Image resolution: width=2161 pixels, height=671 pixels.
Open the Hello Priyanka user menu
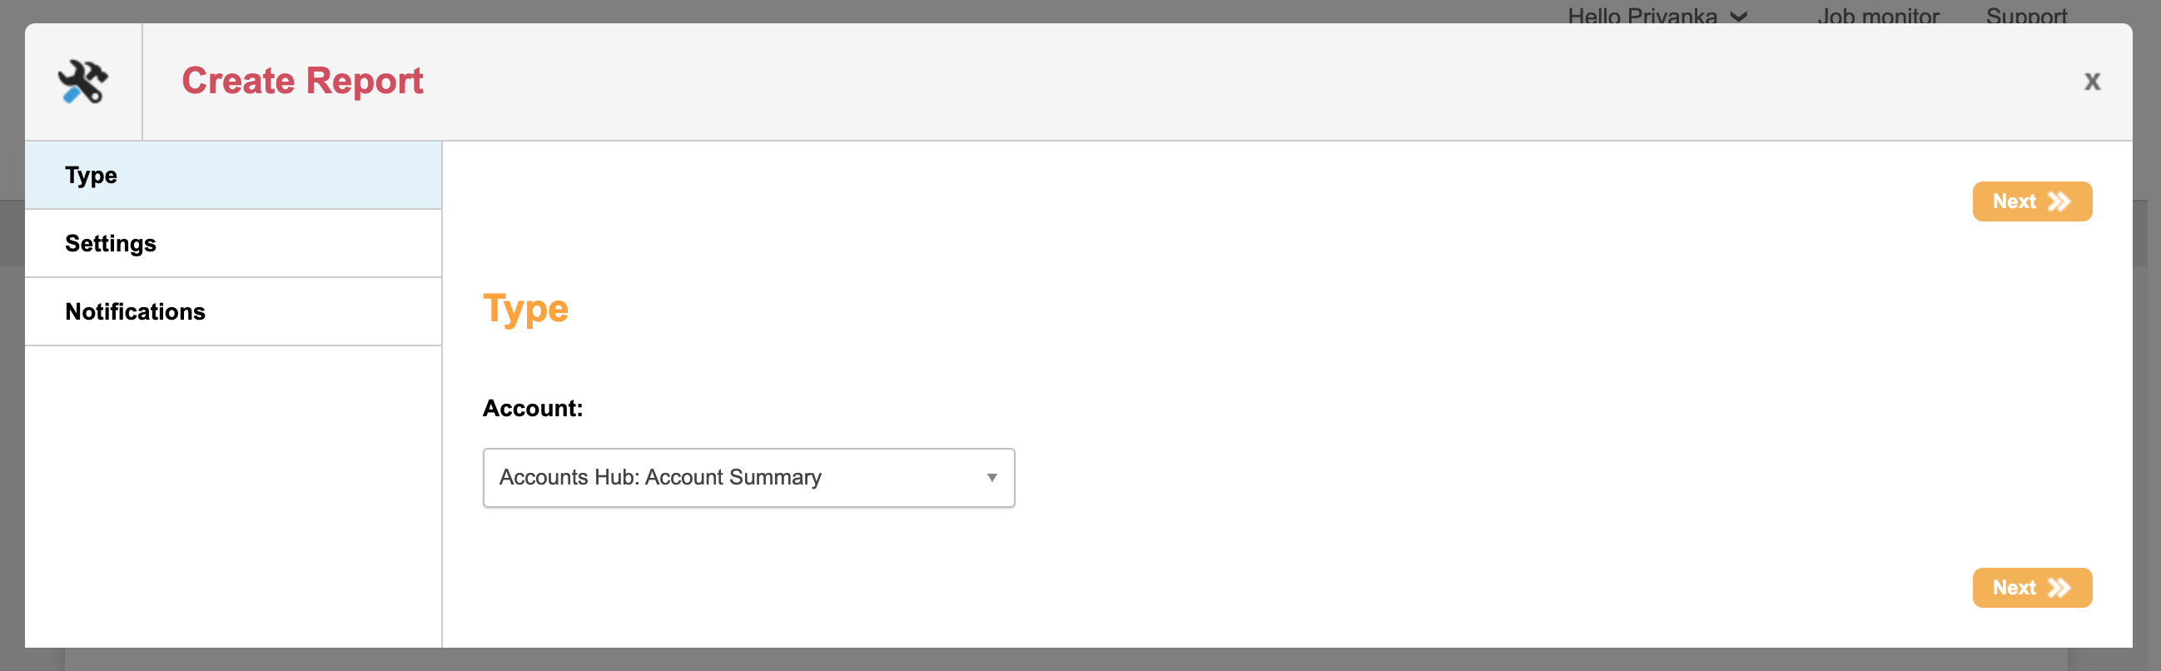pyautogui.click(x=1642, y=16)
